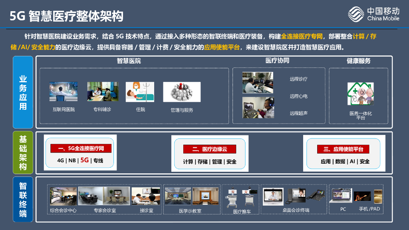Click the 一、5G全连接医疗网 red banner
Screen dimensions: 409x230
(81, 149)
